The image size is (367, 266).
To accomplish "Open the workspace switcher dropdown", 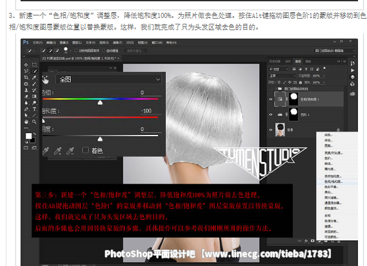I will click(335, 51).
